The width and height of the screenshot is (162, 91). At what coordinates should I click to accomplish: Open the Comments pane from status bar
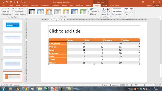(x=114, y=85)
